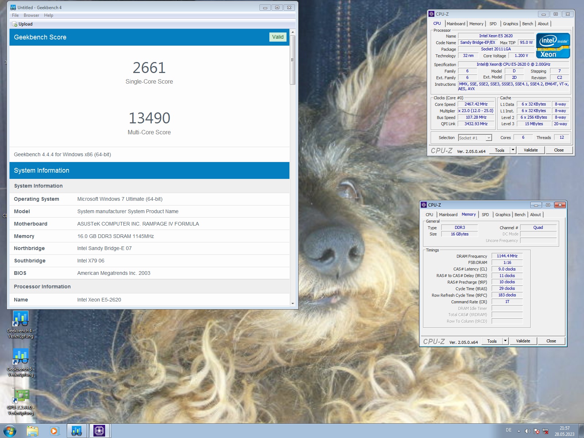Switch to SPD tab in lower CPU-Z window
The width and height of the screenshot is (584, 438).
click(485, 215)
